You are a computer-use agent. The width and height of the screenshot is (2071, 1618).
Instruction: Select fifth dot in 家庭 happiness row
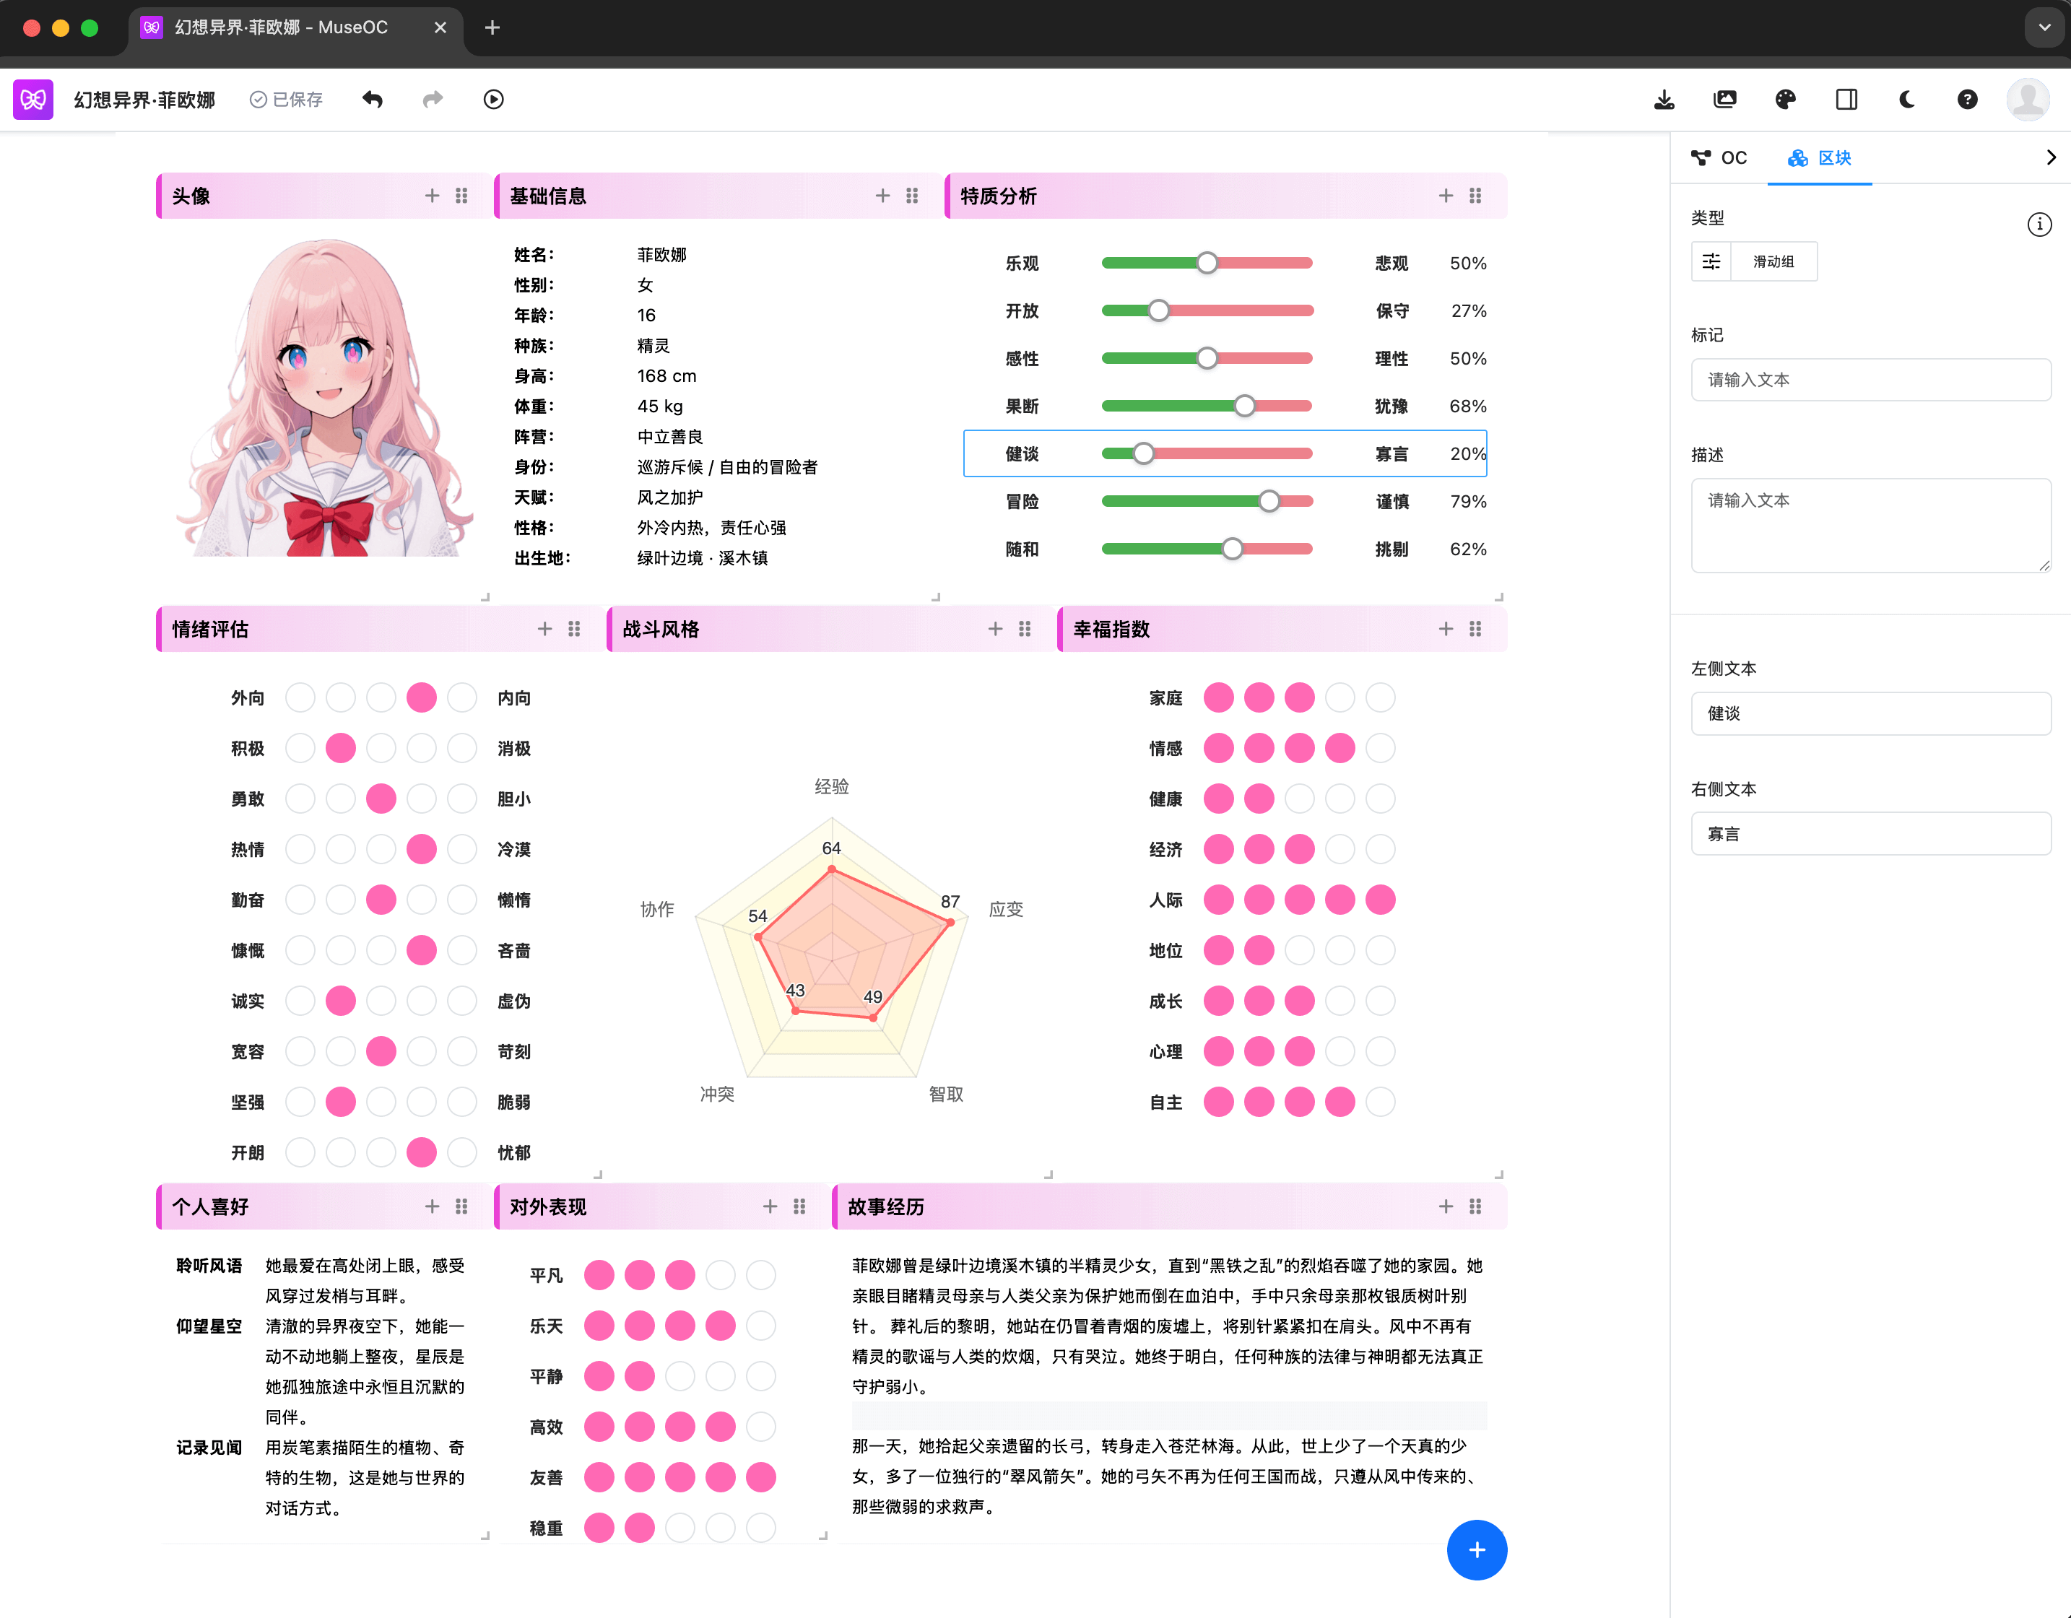coord(1380,697)
